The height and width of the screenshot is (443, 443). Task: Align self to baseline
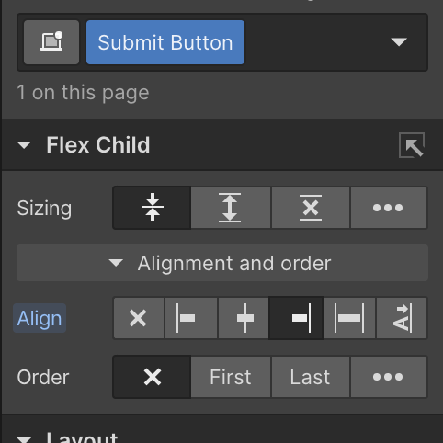tap(402, 318)
